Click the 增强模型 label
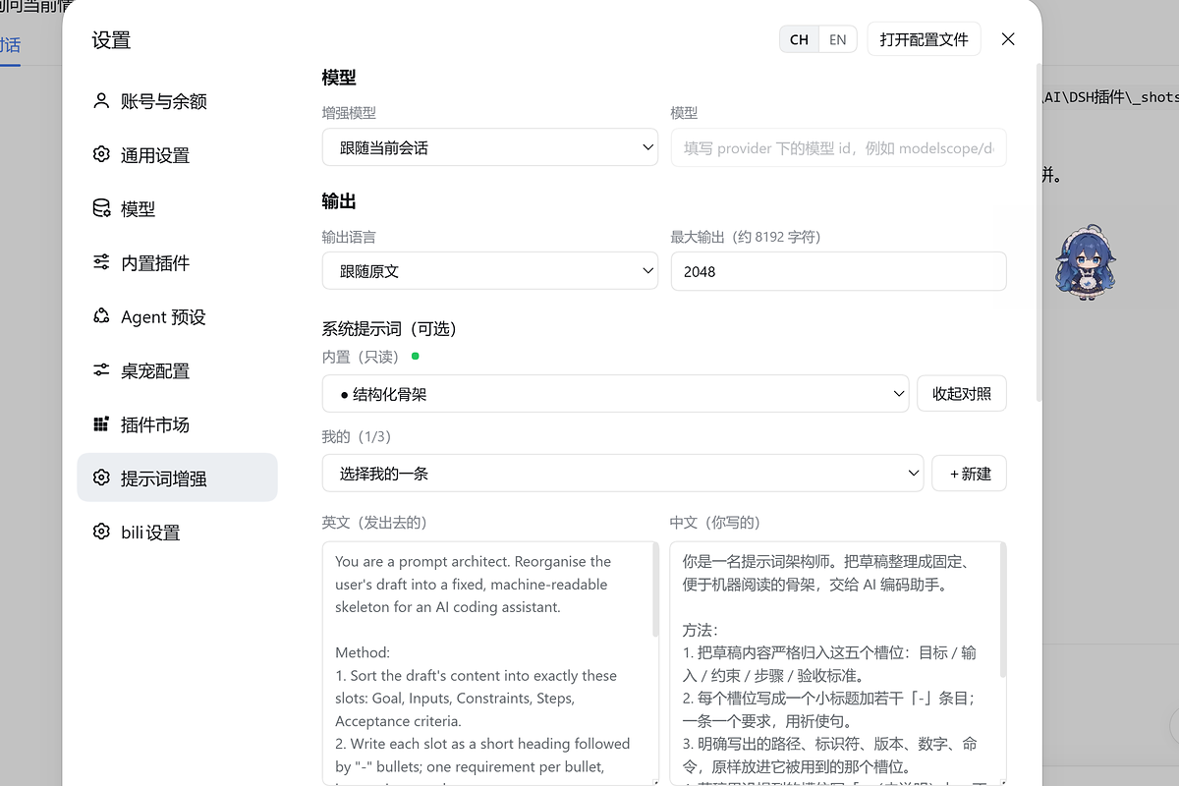Viewport: 1179px width, 786px height. 349,113
